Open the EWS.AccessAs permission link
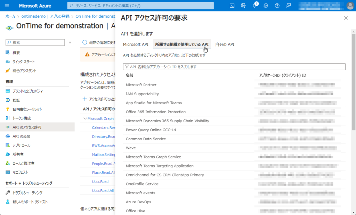 pyautogui.click(x=104, y=146)
